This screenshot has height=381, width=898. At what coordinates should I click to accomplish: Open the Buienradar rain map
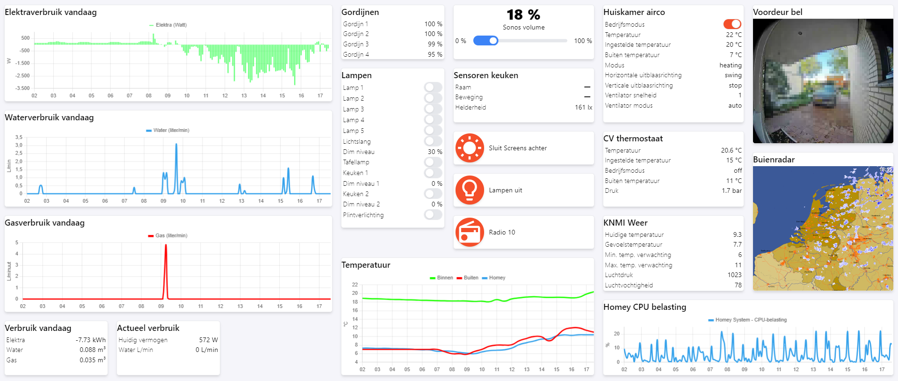point(823,228)
